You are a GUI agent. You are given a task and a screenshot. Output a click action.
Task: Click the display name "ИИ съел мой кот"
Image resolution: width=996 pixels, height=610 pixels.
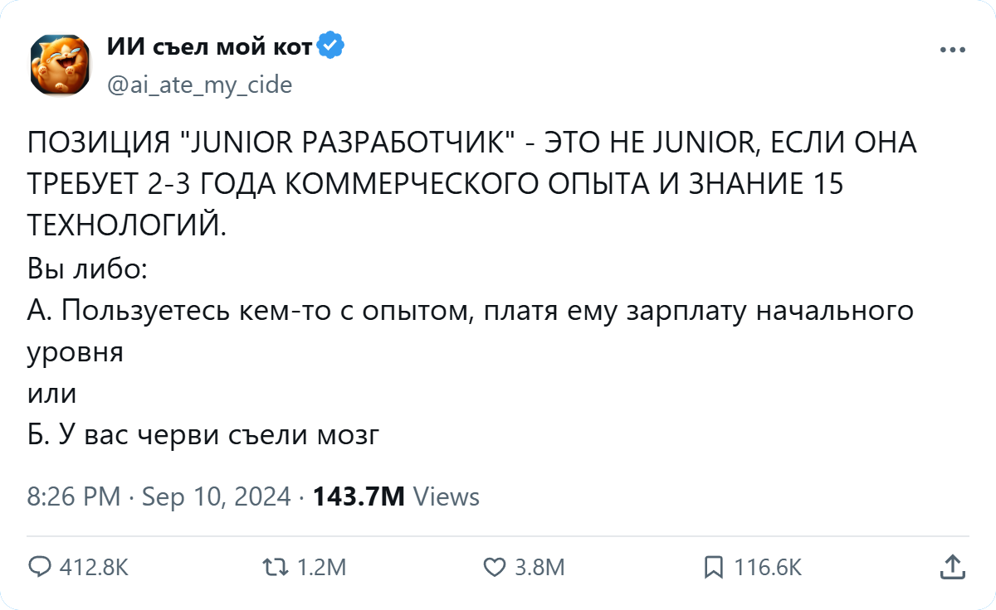(x=209, y=47)
